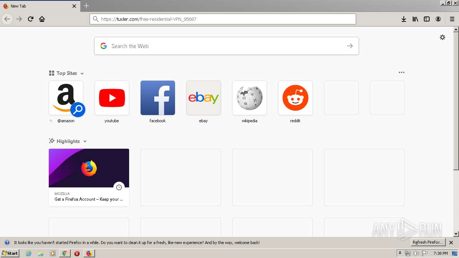Open the @amazon top site tile
The width and height of the screenshot is (459, 258).
point(66,98)
